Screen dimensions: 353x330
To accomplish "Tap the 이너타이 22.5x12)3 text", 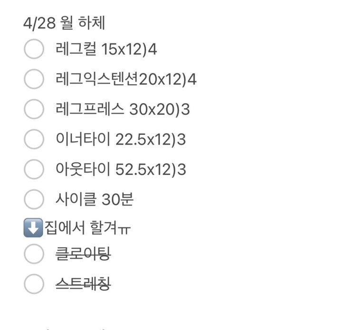I will click(x=121, y=139).
